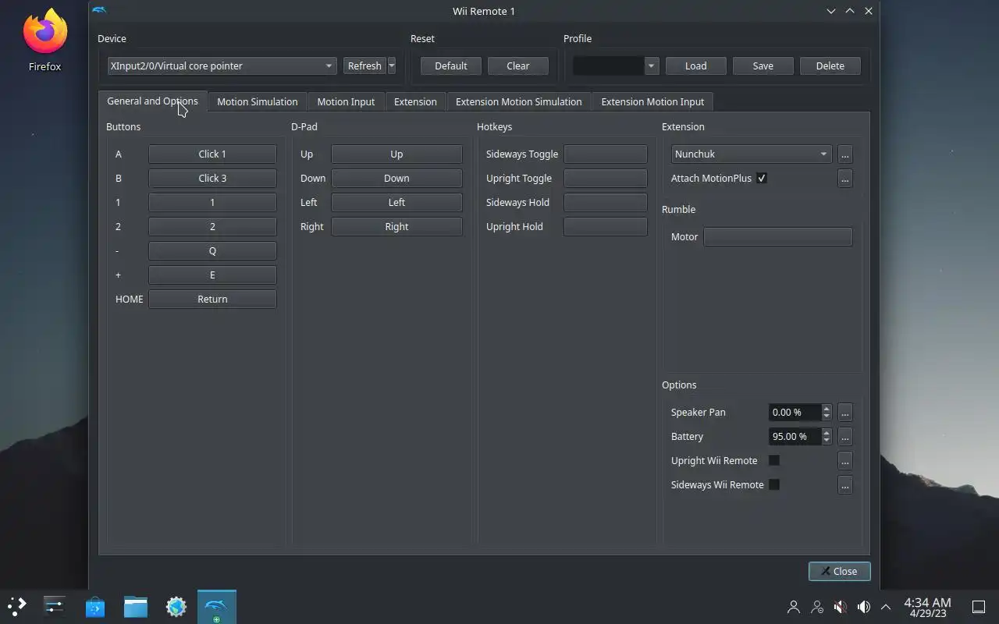Enable the Sideways Wii Remote checkbox
This screenshot has width=999, height=624.
[x=774, y=484]
